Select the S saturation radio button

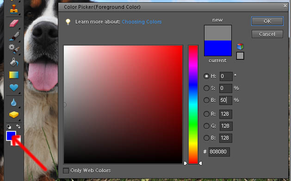tap(206, 88)
